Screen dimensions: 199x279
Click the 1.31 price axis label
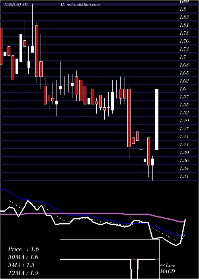point(184,177)
